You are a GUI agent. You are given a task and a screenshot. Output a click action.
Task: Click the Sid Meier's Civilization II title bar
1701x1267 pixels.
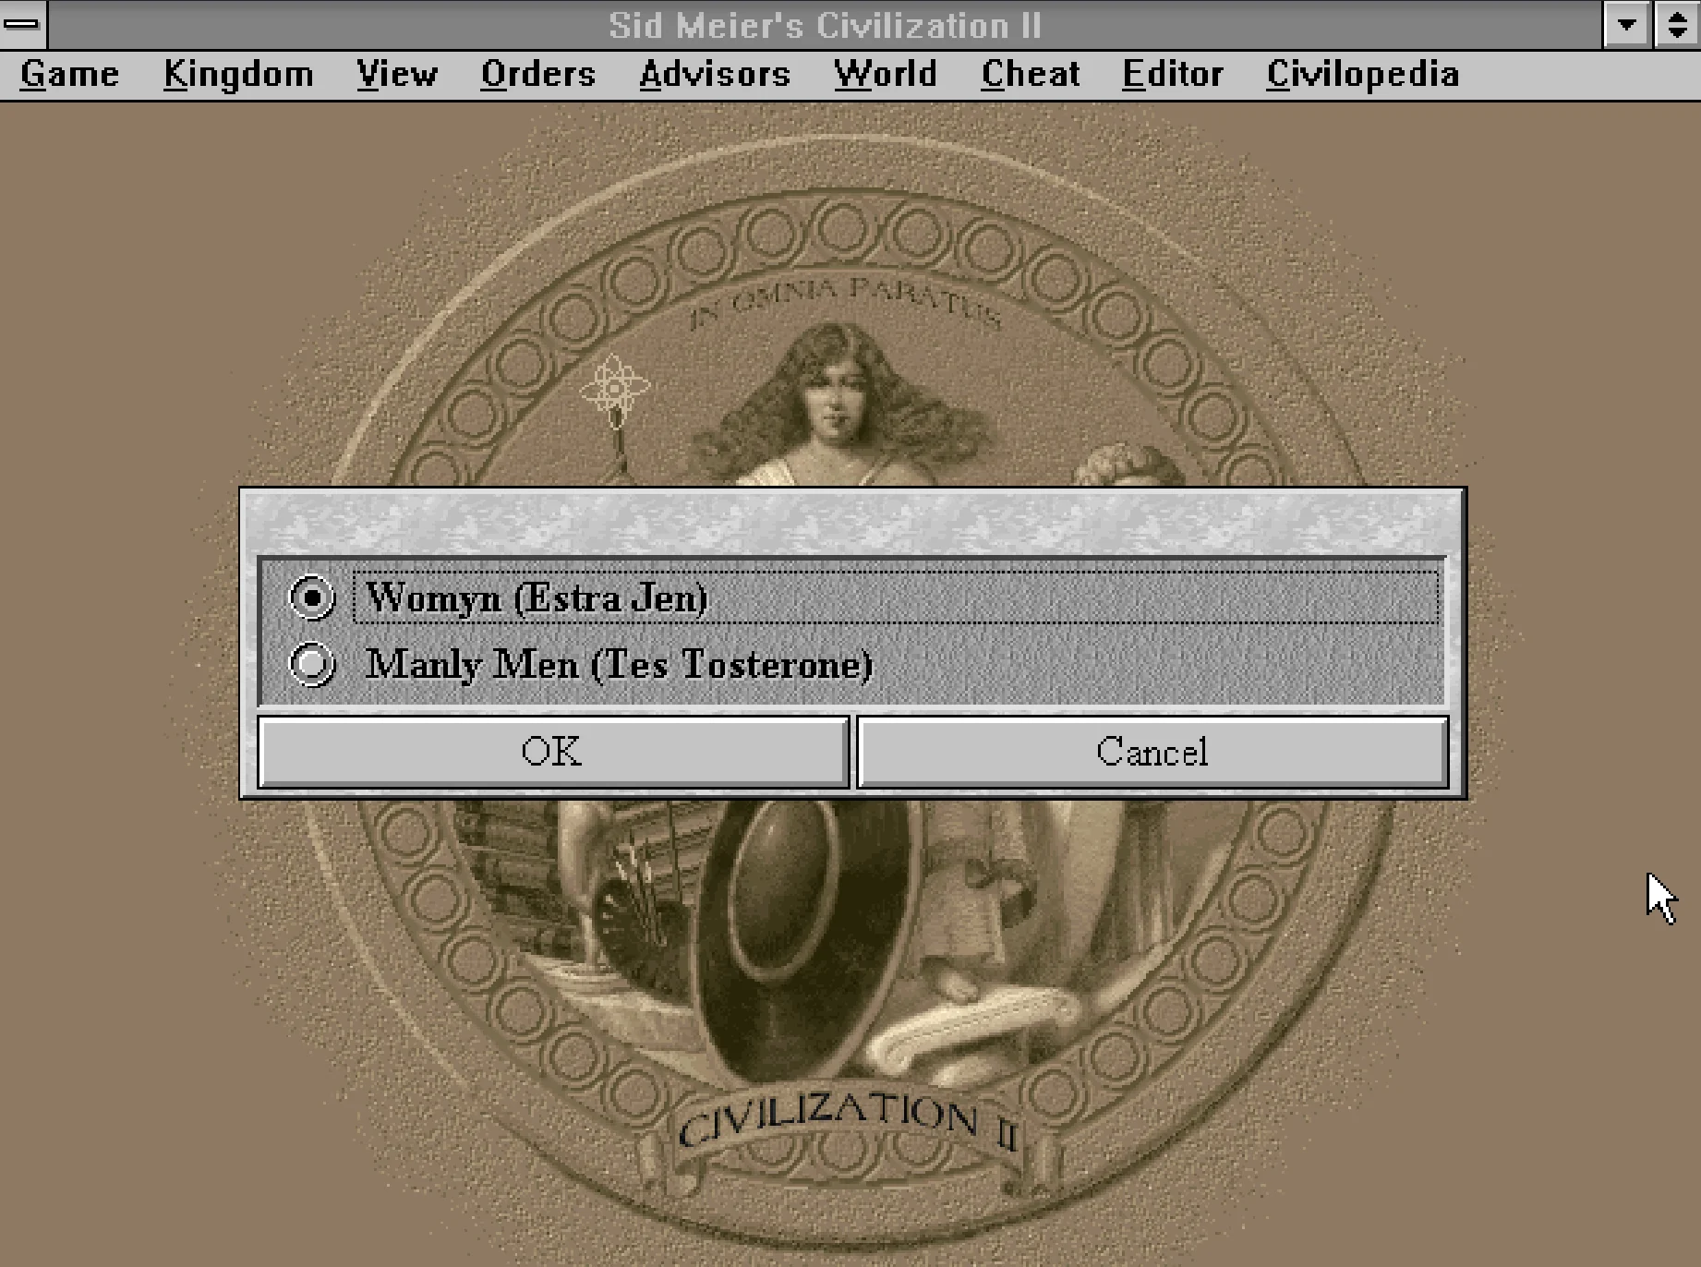825,25
